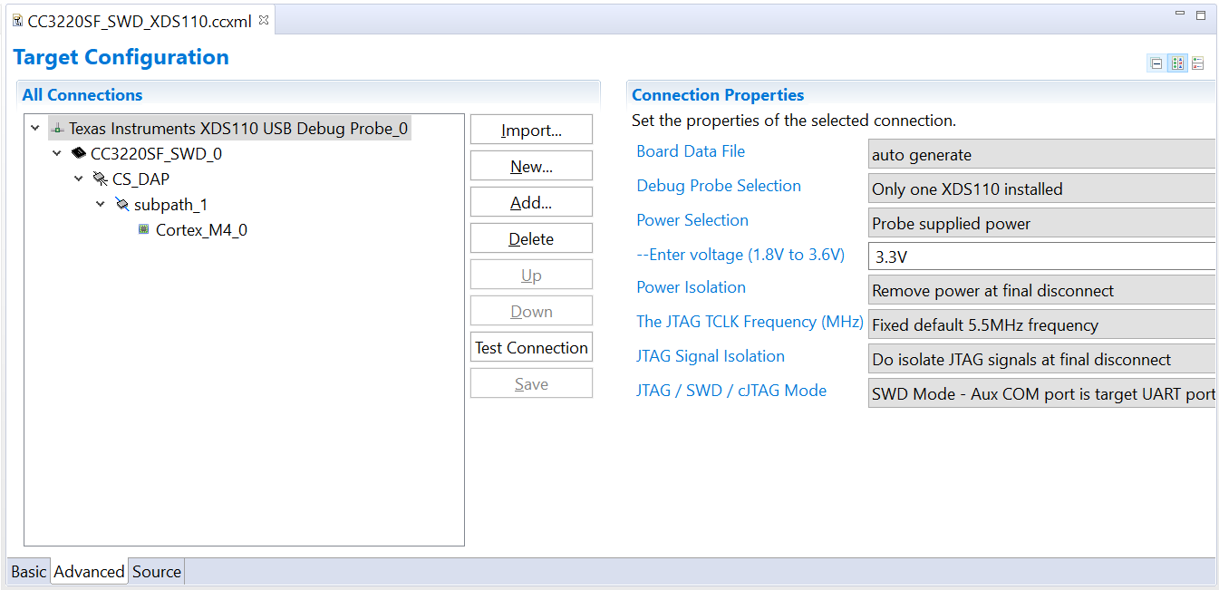This screenshot has height=590, width=1219.
Task: Click the CS_DAP router icon
Action: 101,179
